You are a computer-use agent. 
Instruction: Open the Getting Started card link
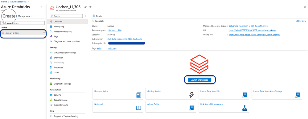[154, 91]
